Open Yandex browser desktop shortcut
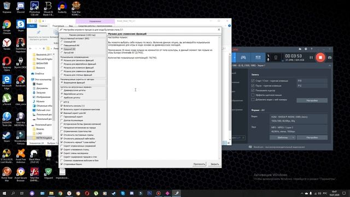Screen dimensions: 350x197 pos(7,44)
